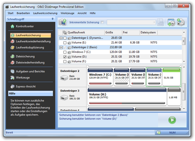Click the 'Bereit' status text

coord(9,132)
